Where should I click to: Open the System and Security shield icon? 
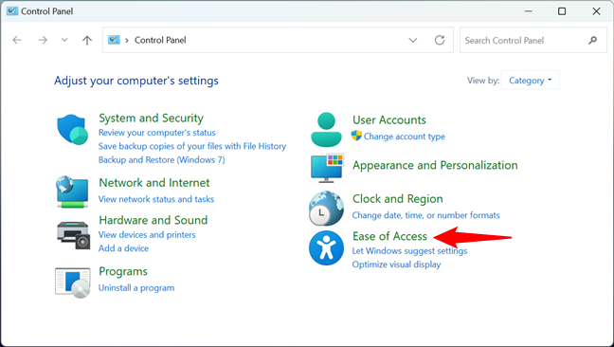point(72,129)
